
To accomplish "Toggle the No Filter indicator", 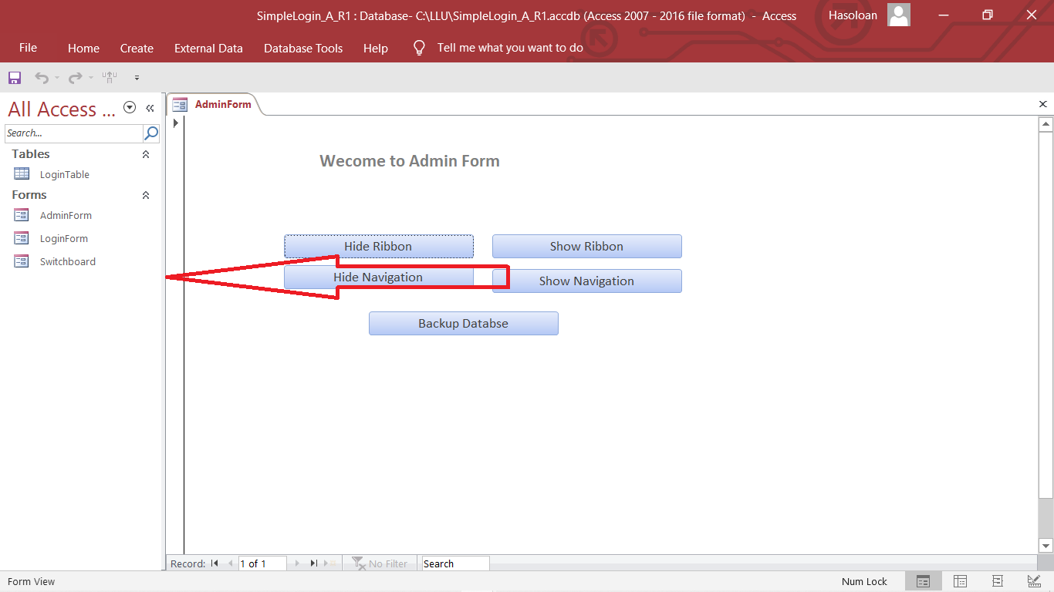I will (x=380, y=563).
